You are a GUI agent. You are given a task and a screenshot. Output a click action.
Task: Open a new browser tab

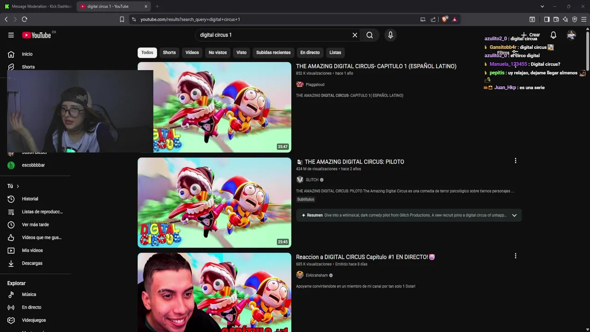[x=157, y=6]
